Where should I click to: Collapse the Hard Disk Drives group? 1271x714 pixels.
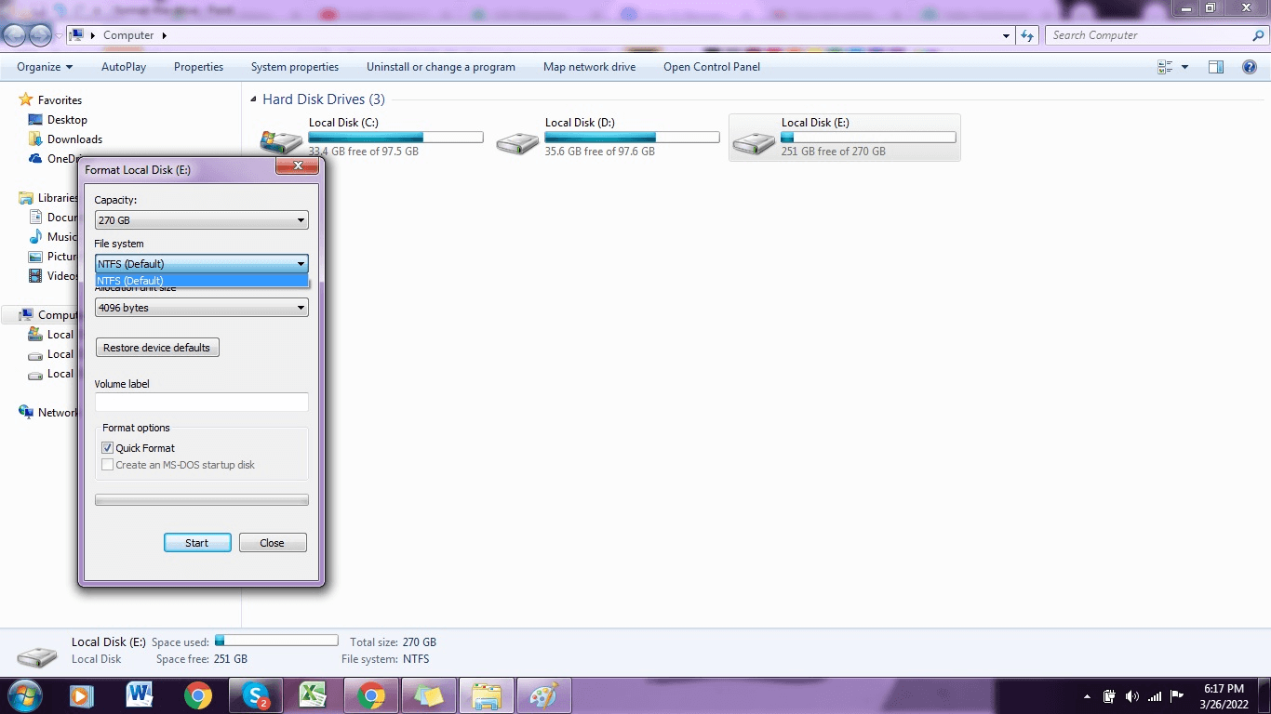(254, 99)
